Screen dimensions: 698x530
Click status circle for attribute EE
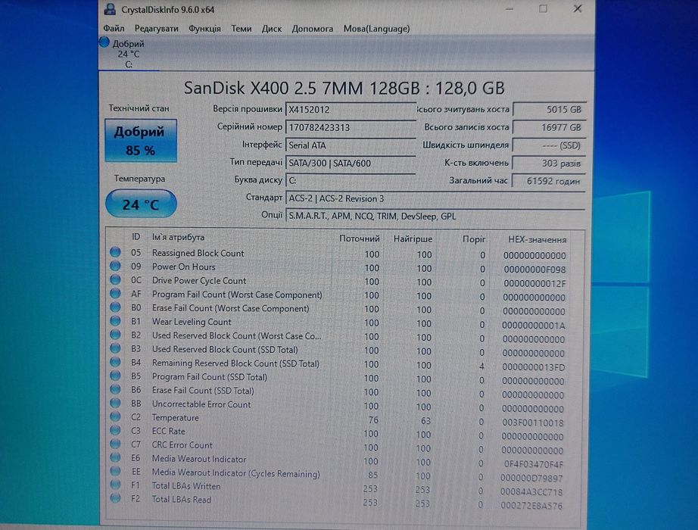point(115,471)
